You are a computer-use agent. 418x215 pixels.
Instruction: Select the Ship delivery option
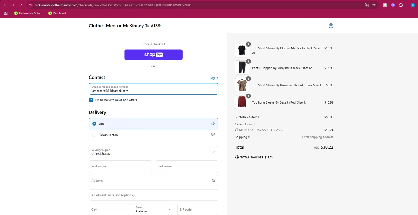pos(153,124)
